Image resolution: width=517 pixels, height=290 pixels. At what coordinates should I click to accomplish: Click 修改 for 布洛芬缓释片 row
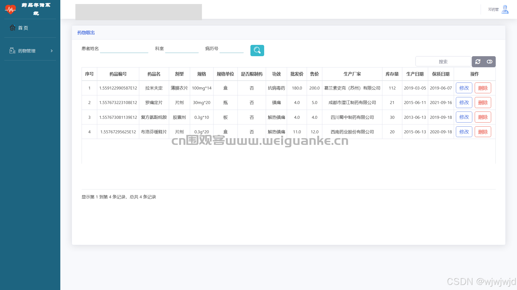(464, 132)
